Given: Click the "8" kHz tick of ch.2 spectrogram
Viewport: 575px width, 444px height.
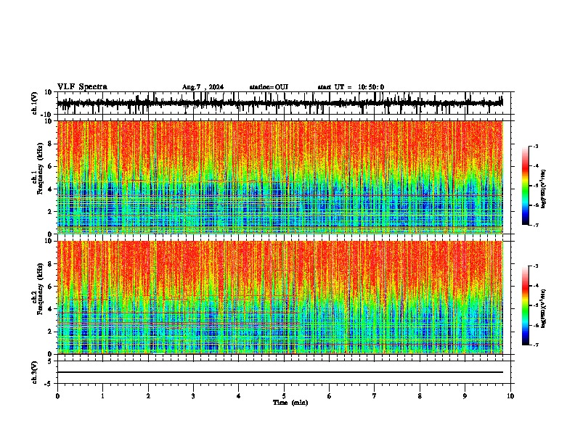Looking at the screenshot, I should pos(50,264).
